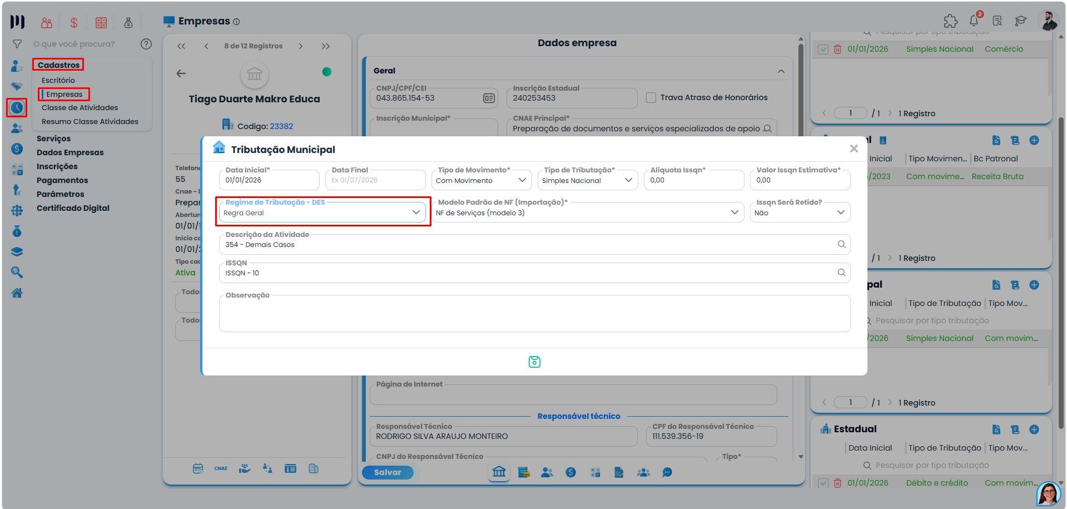Open the puzzle piece extensions icon
1067x509 pixels.
[951, 21]
